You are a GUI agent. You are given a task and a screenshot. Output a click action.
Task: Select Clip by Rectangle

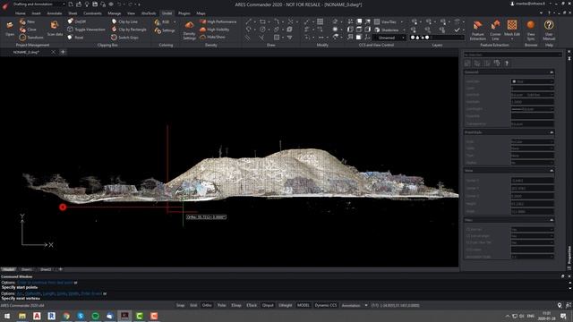tap(129, 30)
